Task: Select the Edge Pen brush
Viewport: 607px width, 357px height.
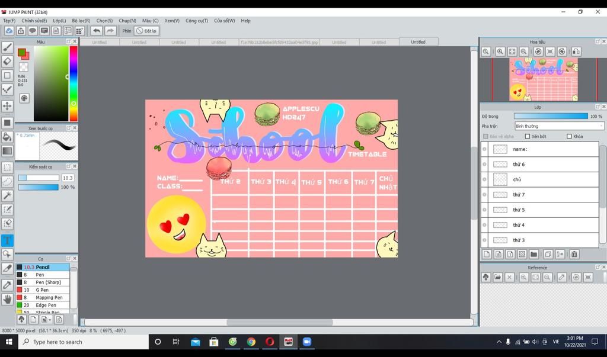Action: pyautogui.click(x=43, y=305)
